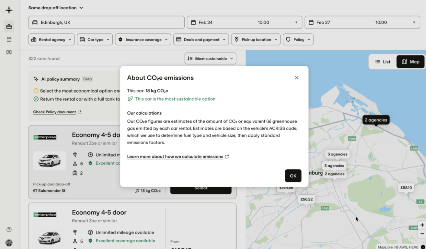Open the second Renault Zoe car thumbnail

coord(49,238)
